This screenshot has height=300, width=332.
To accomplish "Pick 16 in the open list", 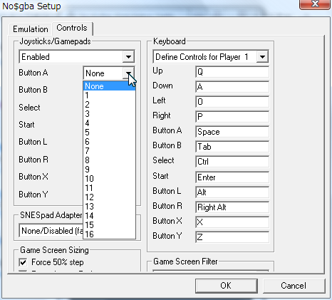I will tap(109, 234).
